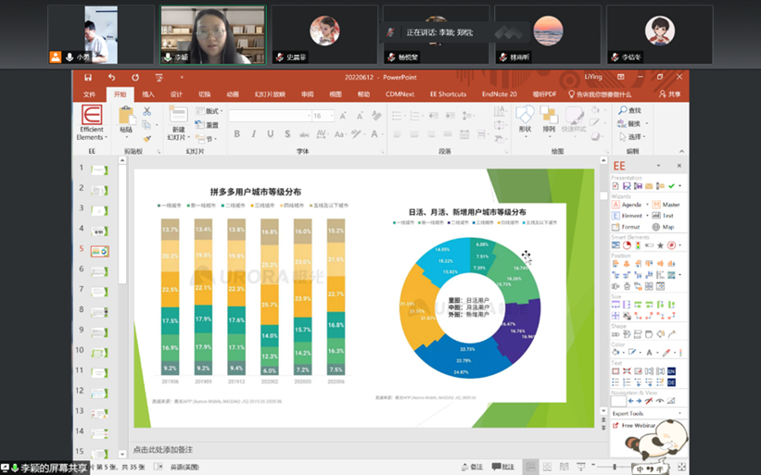Click the Save icon in quick access toolbar
Image resolution: width=761 pixels, height=475 pixels.
click(x=88, y=78)
